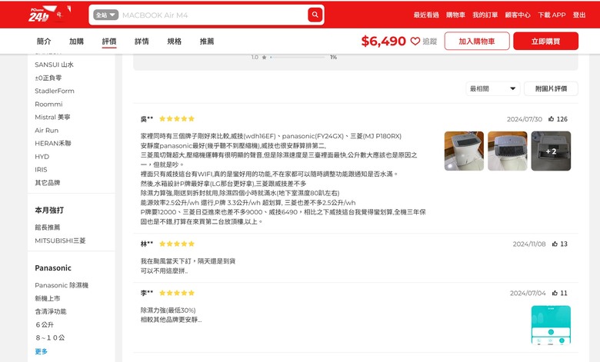The height and width of the screenshot is (362, 600).
Task: Open first dehumidifier photo in 吳** review
Action: pos(464,151)
